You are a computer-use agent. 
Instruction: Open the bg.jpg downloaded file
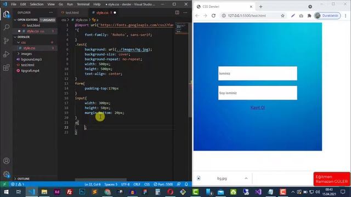coord(222,178)
